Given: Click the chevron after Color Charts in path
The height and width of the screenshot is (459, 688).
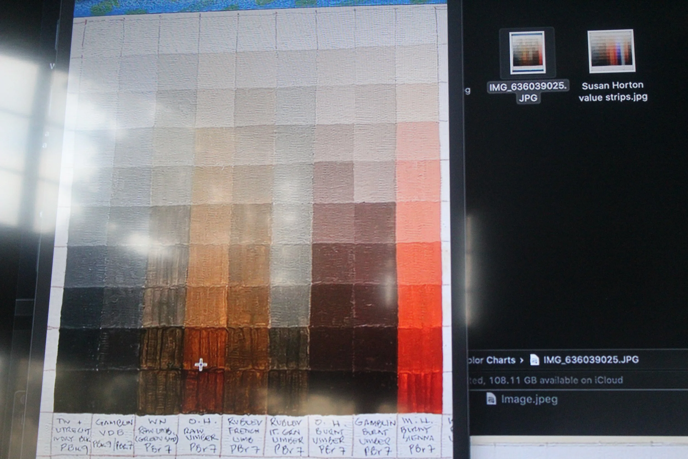Looking at the screenshot, I should [522, 360].
